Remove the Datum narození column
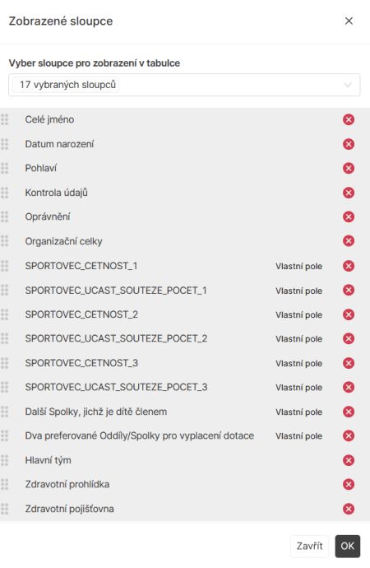 349,144
